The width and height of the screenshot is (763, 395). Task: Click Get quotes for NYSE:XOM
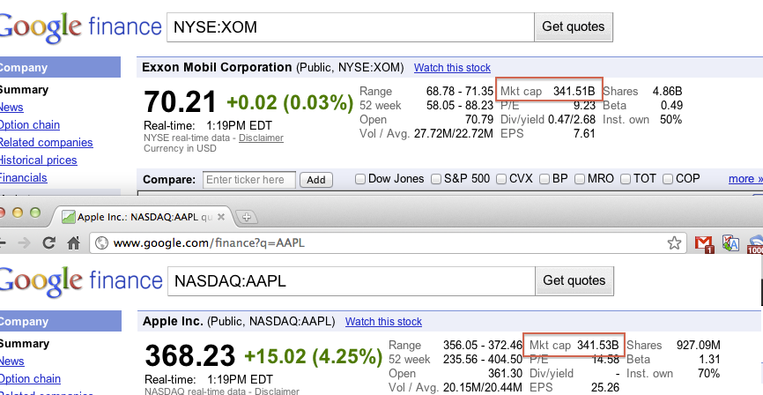tap(574, 26)
